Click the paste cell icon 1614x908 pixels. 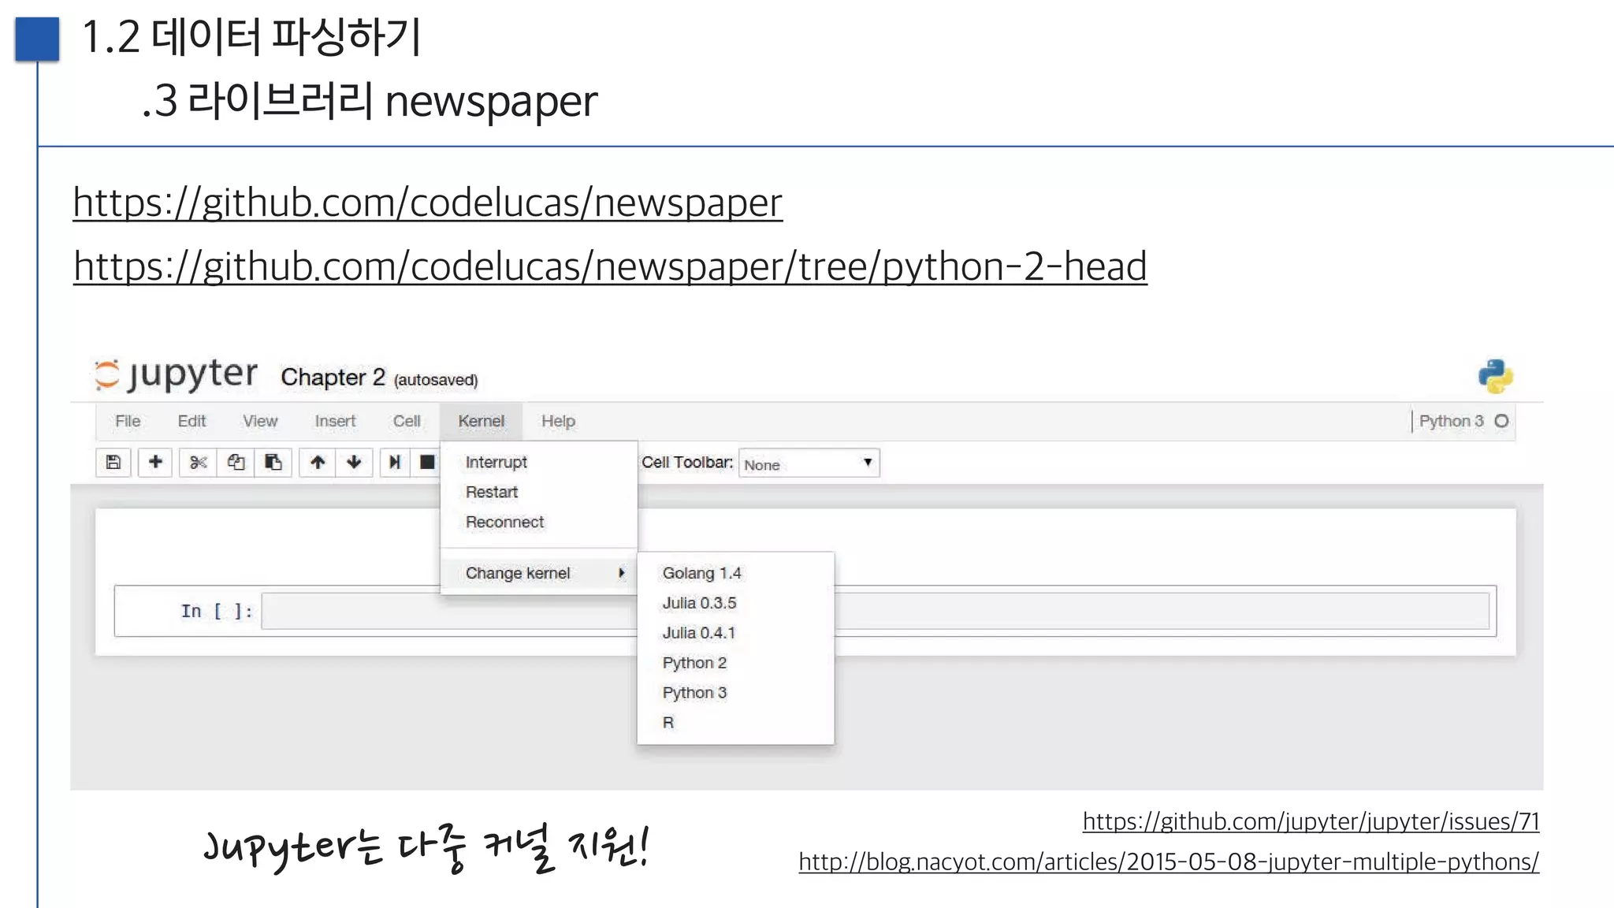pyautogui.click(x=273, y=463)
